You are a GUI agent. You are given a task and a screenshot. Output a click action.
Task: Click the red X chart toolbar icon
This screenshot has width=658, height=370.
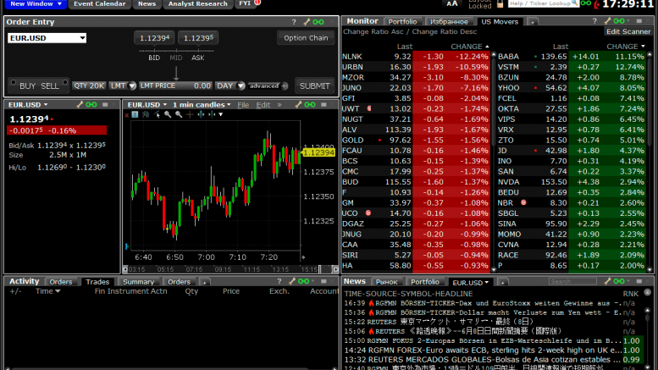(127, 114)
